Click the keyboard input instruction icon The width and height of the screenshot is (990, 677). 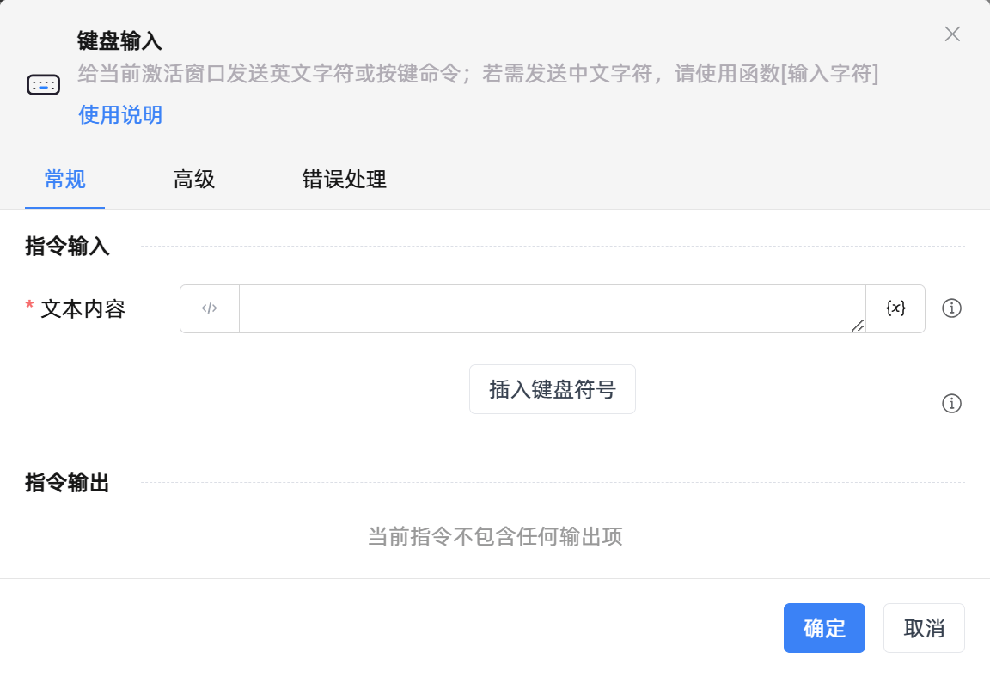point(44,83)
